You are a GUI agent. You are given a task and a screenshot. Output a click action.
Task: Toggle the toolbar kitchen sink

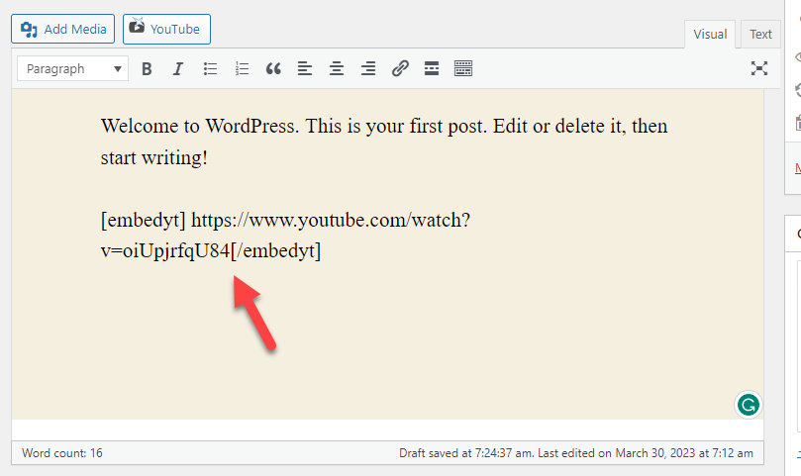463,68
